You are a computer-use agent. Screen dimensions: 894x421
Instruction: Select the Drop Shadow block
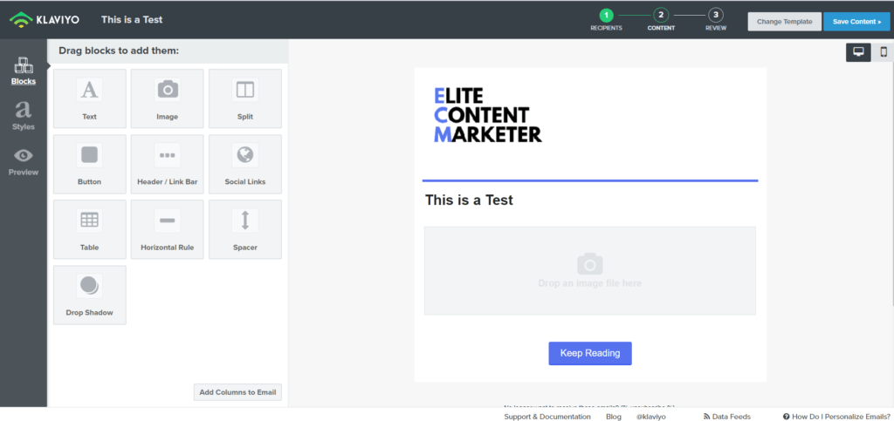point(90,295)
